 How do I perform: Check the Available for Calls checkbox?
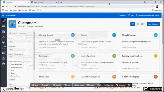(x=9, y=67)
